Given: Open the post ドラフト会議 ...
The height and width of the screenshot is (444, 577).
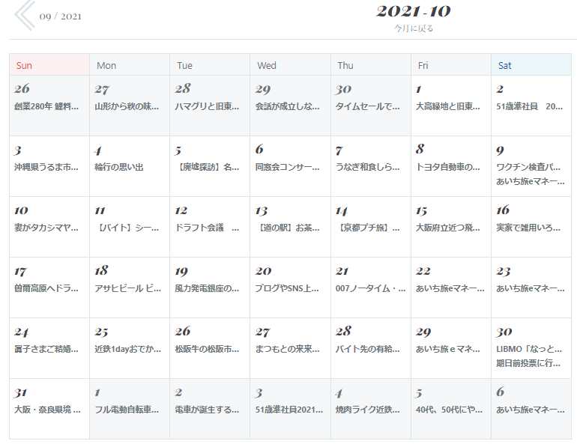Looking at the screenshot, I should point(207,228).
